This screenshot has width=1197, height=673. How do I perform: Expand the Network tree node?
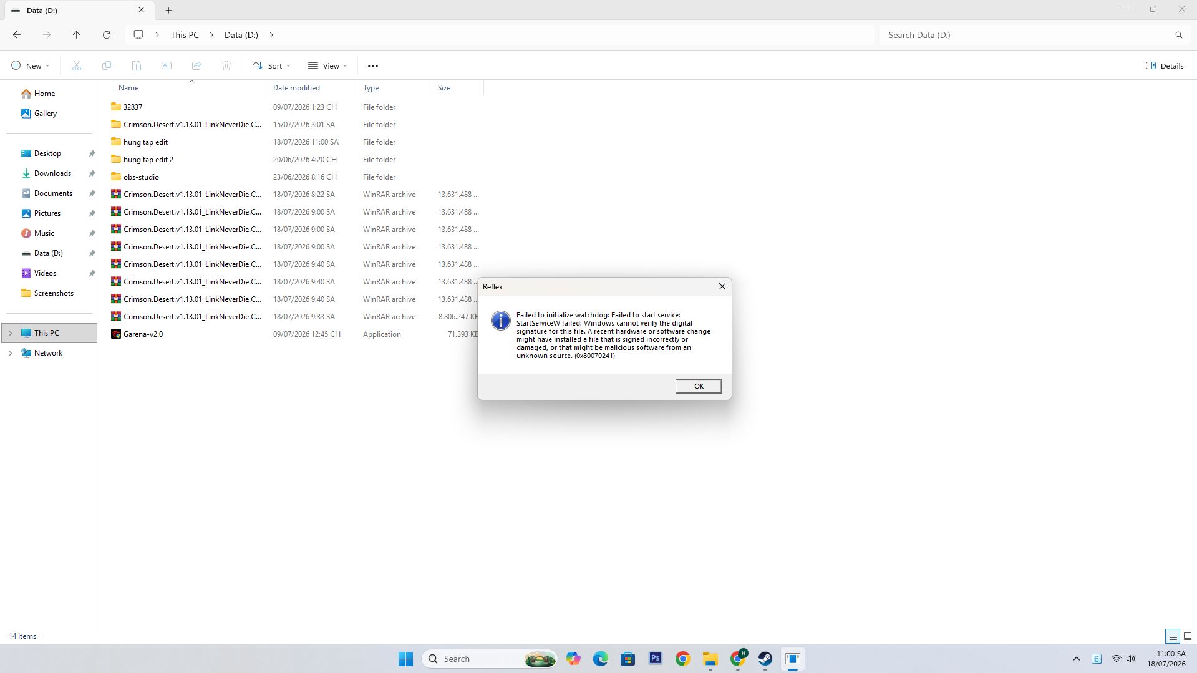pos(10,353)
